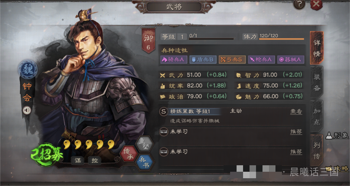Tap the first empty skill slot icon

pyautogui.click(x=164, y=132)
